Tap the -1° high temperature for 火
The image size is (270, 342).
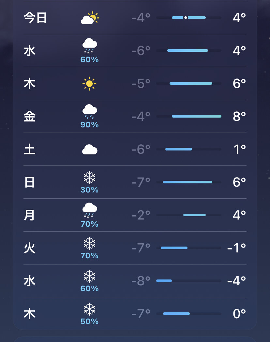pyautogui.click(x=236, y=248)
